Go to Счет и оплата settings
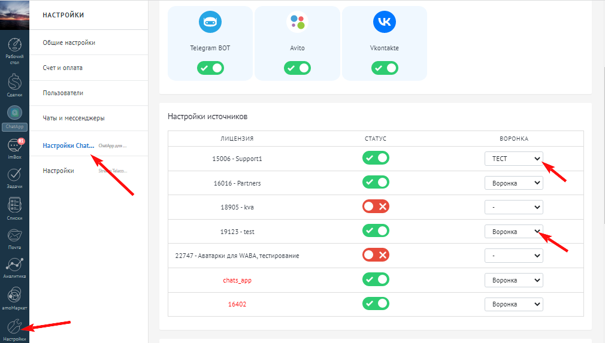Viewport: 605px width, 343px height. [x=63, y=68]
